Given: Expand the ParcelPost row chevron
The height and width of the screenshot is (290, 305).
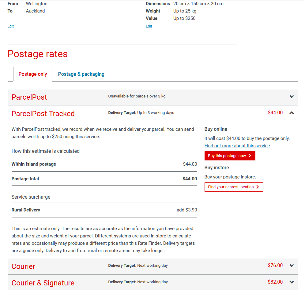Looking at the screenshot, I should (292, 97).
